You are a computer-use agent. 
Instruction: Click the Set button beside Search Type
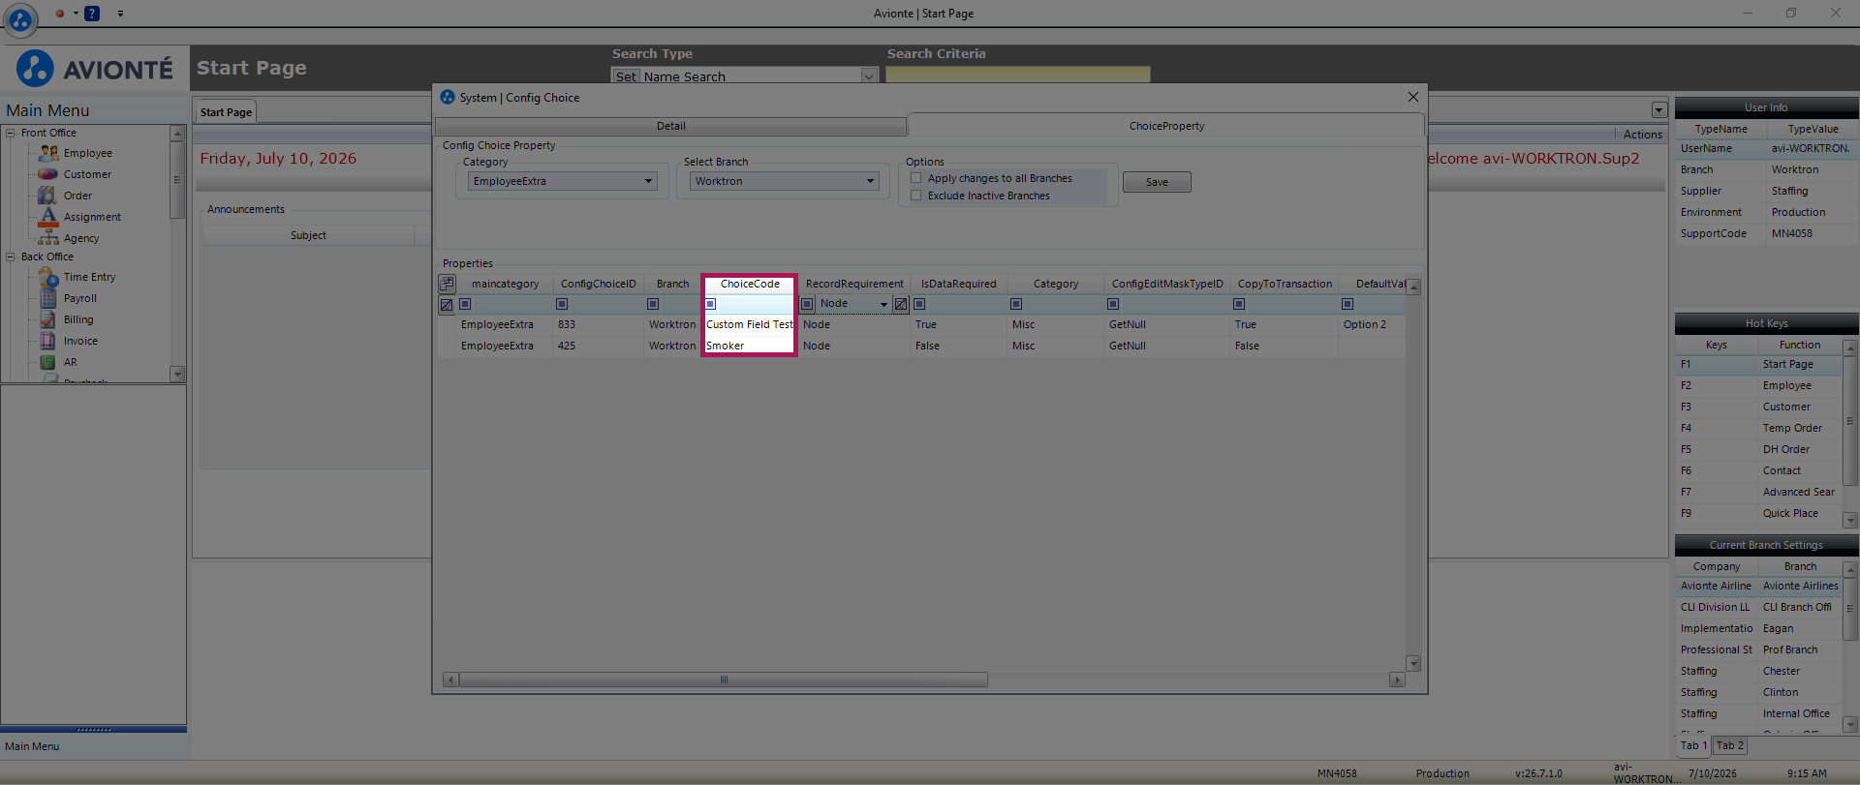point(626,76)
